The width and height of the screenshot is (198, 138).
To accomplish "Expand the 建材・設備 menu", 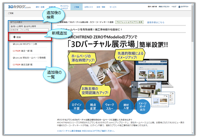I will (x=40, y=7).
